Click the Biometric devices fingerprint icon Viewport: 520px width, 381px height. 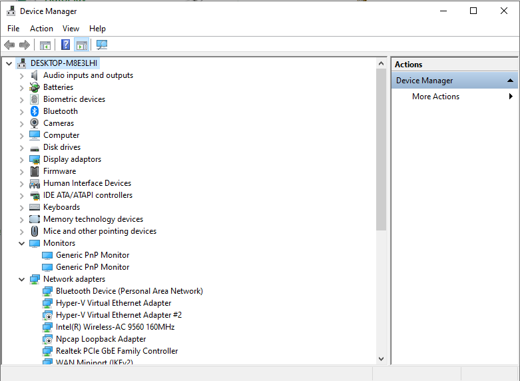point(34,99)
